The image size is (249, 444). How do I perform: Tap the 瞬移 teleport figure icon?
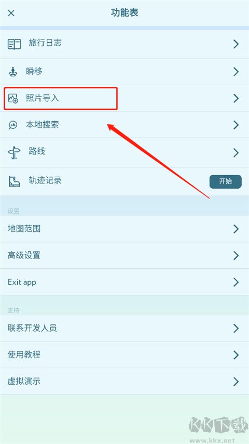coord(13,72)
